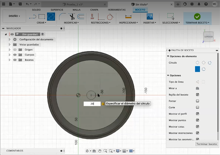Image resolution: width=220 pixels, height=155 pixels.
Task: Uncheck Mostrar cotas option
Action: (x=197, y=126)
